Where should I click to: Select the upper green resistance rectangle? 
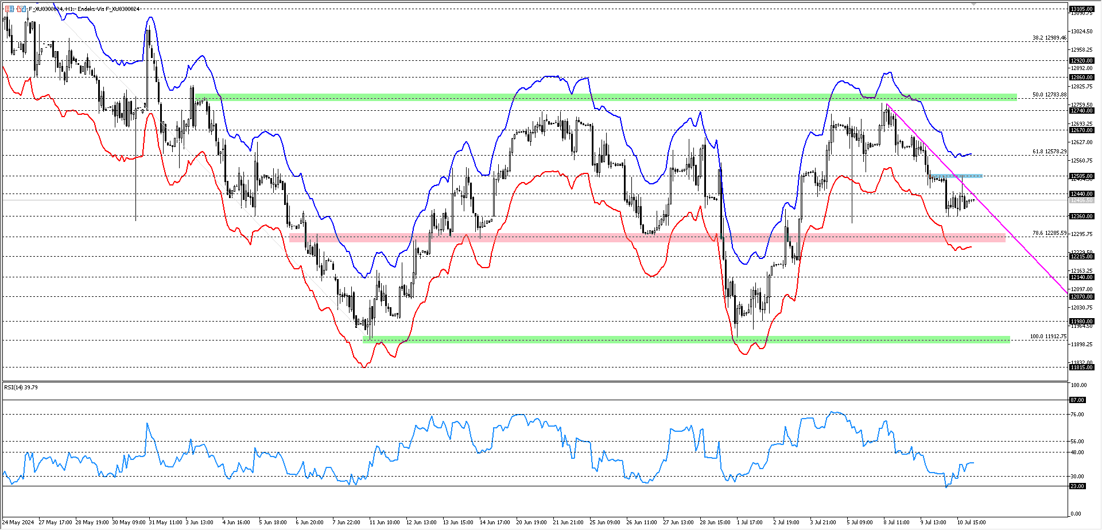point(606,97)
